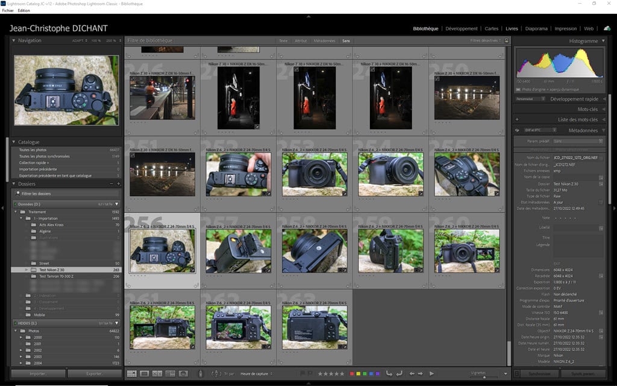The image size is (617, 386).
Task: Collapse the Navigation panel
Action: tap(13, 40)
